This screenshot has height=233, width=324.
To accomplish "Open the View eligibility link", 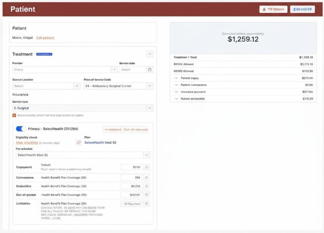I will (27, 143).
